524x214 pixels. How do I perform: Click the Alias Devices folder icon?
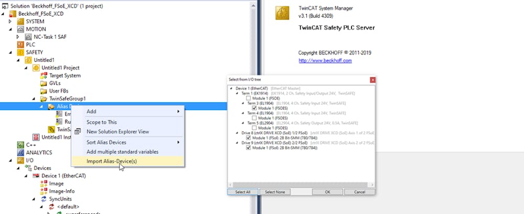tap(51, 106)
